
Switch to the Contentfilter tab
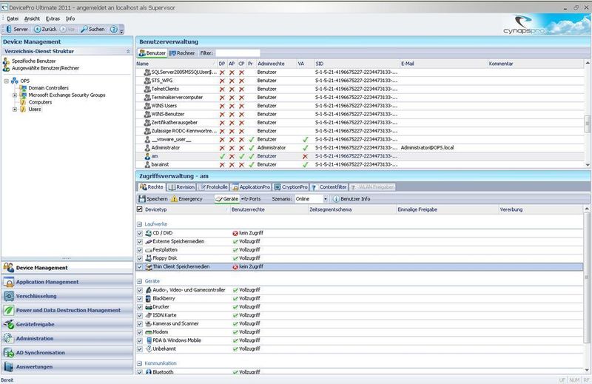click(329, 187)
